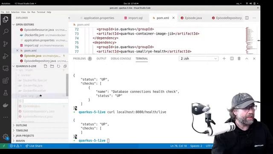The height and width of the screenshot is (154, 273).
Task: Change indentation via Spaces: 2
Action: (196, 146)
